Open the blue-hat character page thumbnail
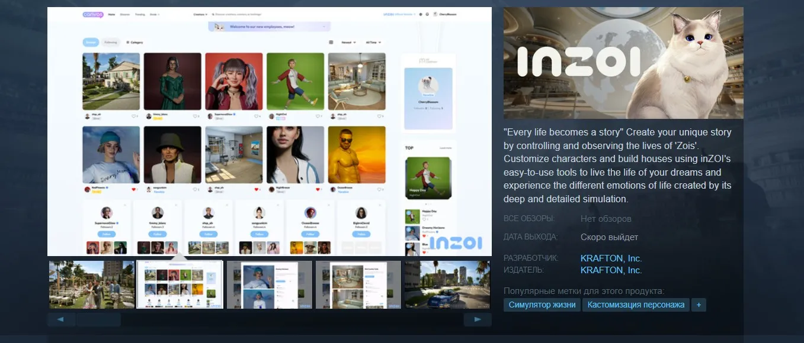Screen dimensions: 804x343 pos(270,284)
